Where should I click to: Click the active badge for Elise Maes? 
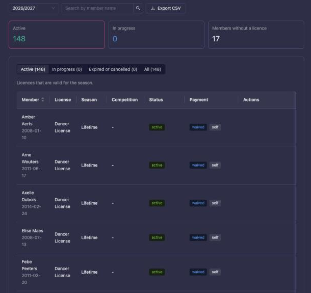tap(157, 237)
